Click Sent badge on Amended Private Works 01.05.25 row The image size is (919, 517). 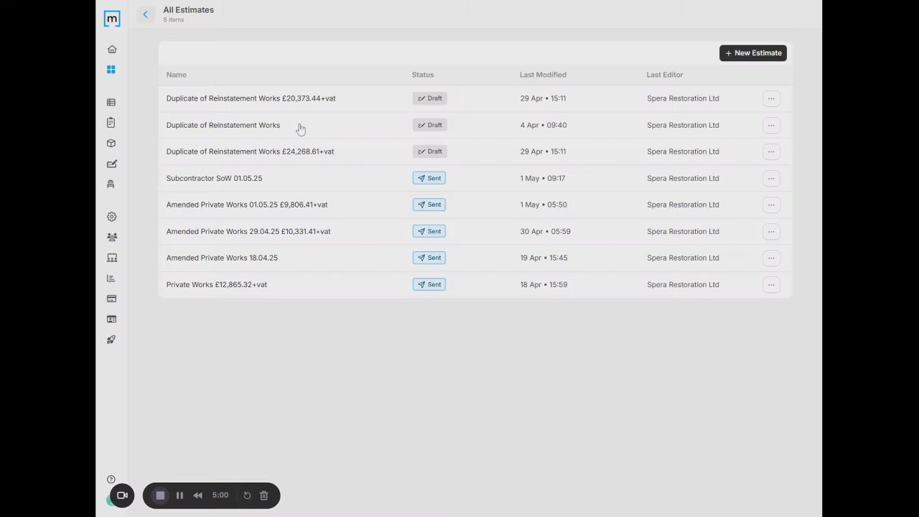coord(429,205)
